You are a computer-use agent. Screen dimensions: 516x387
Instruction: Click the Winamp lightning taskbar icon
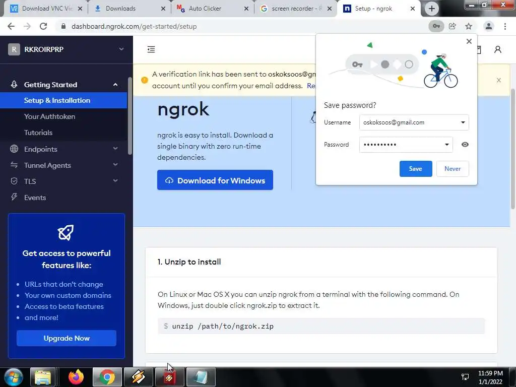[x=138, y=377]
